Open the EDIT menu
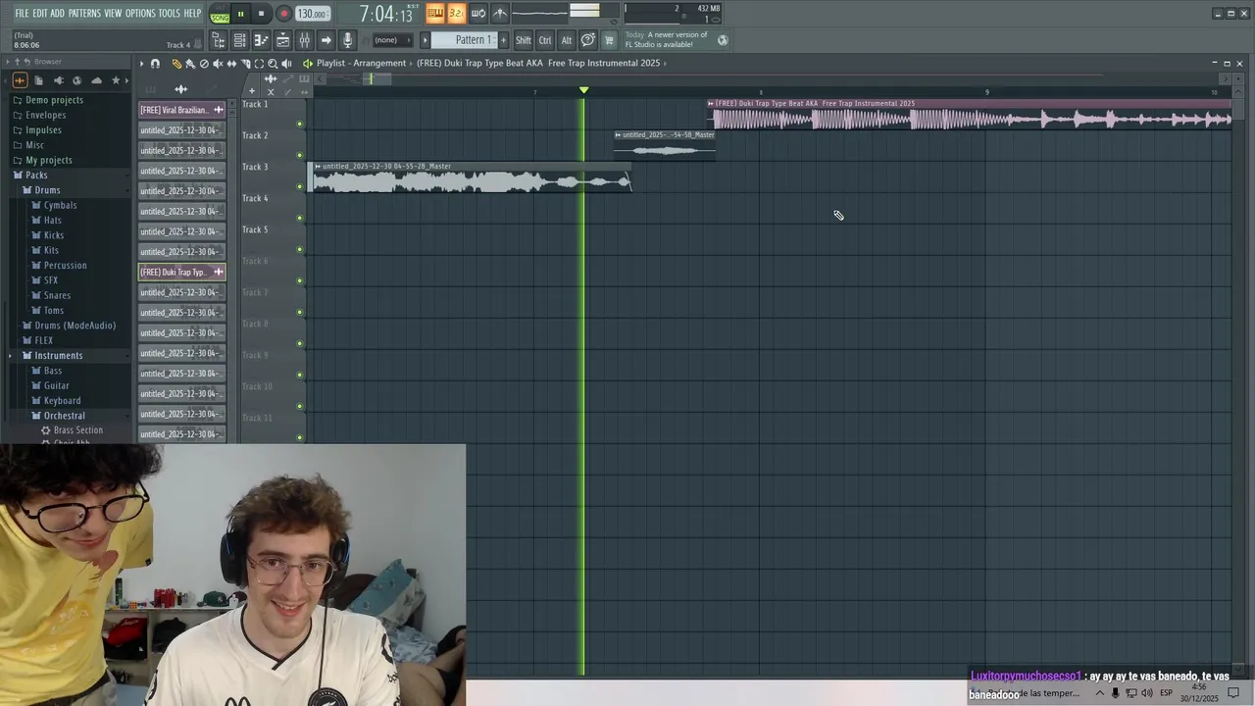The width and height of the screenshot is (1255, 706). [40, 13]
